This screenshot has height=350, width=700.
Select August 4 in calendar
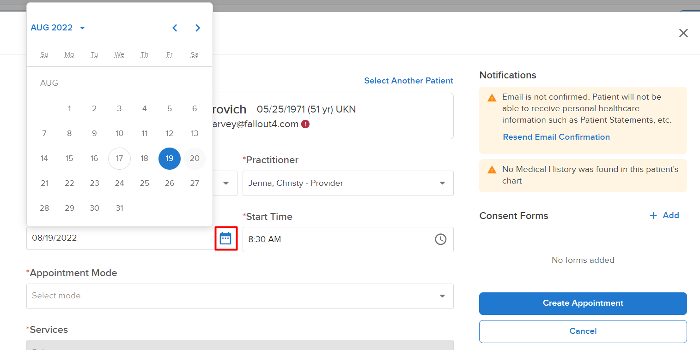coord(145,109)
